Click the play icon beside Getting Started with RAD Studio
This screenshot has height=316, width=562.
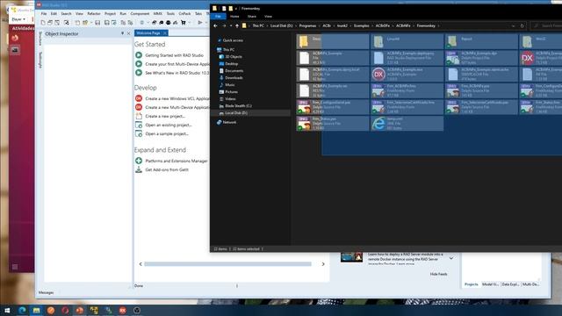139,55
